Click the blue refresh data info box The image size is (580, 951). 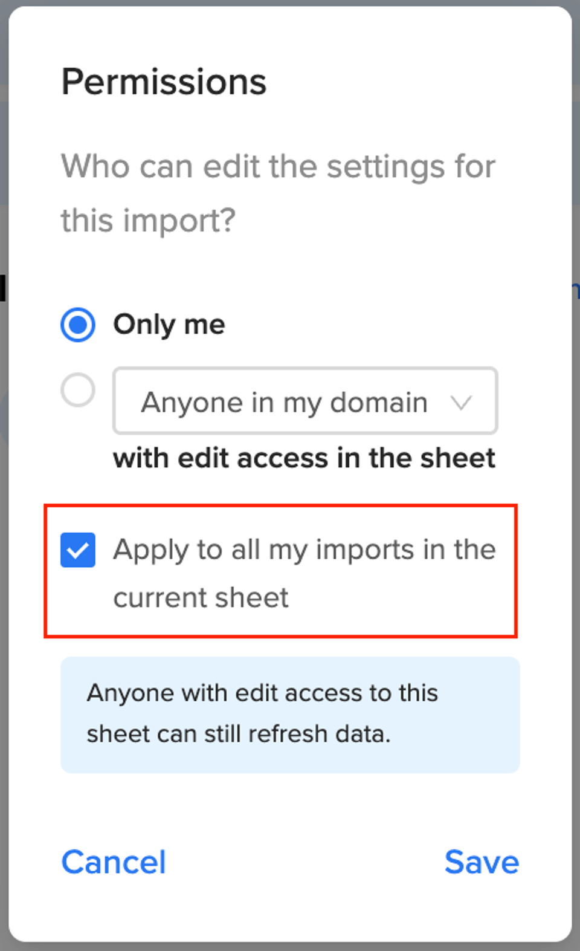[290, 715]
